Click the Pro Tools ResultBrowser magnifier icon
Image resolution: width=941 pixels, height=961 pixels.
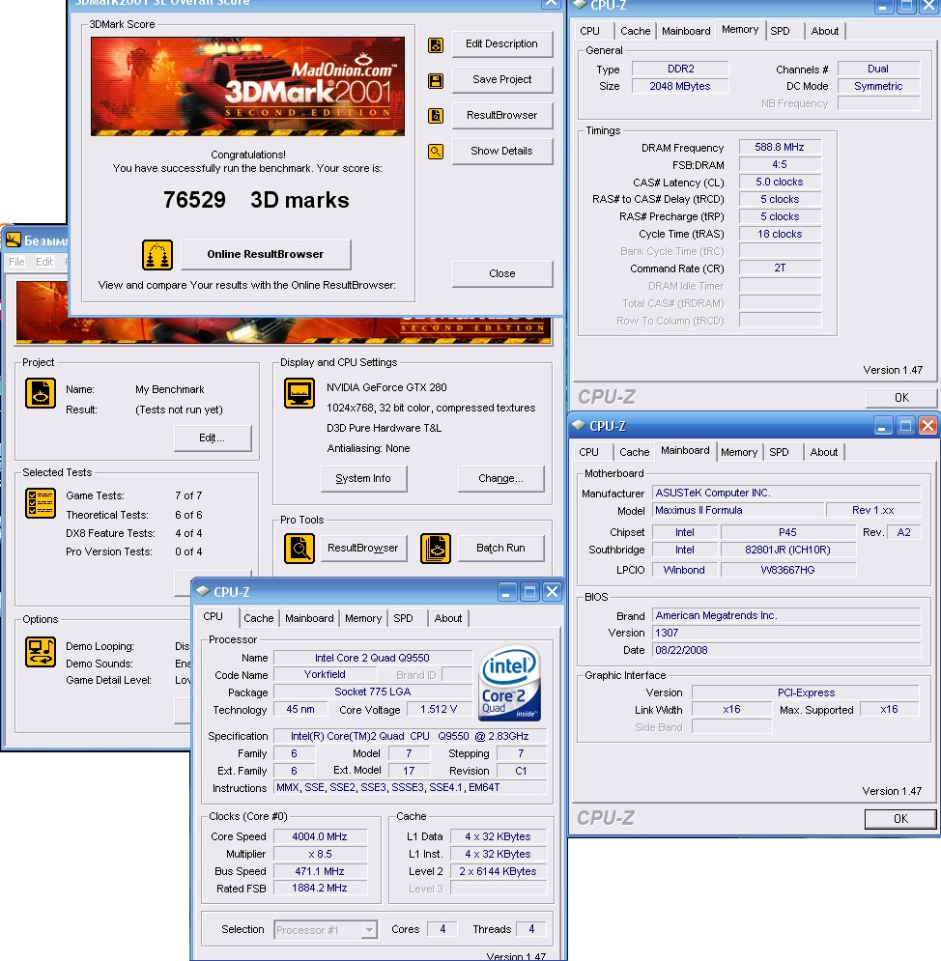point(299,548)
